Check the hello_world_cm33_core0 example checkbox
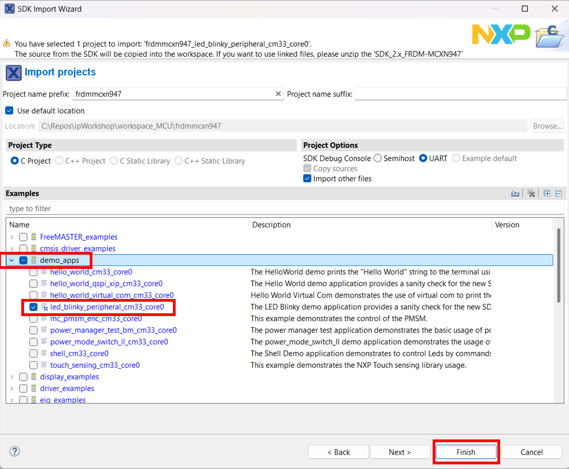This screenshot has height=469, width=569. point(33,272)
